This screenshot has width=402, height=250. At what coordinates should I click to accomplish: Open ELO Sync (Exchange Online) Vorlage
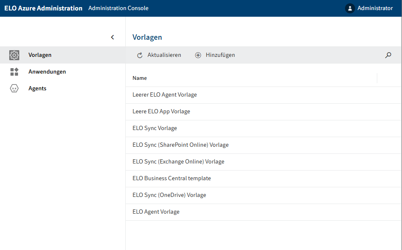click(x=263, y=162)
